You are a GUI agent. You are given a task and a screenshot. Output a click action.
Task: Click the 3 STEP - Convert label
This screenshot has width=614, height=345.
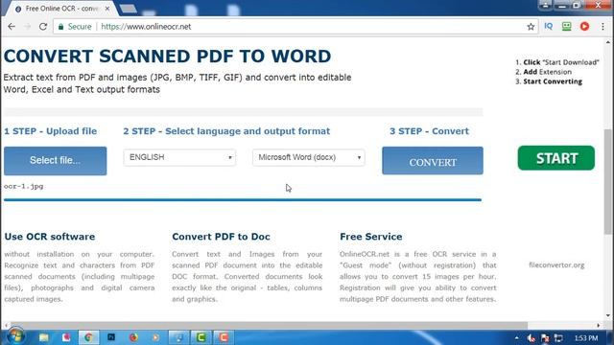pos(429,131)
